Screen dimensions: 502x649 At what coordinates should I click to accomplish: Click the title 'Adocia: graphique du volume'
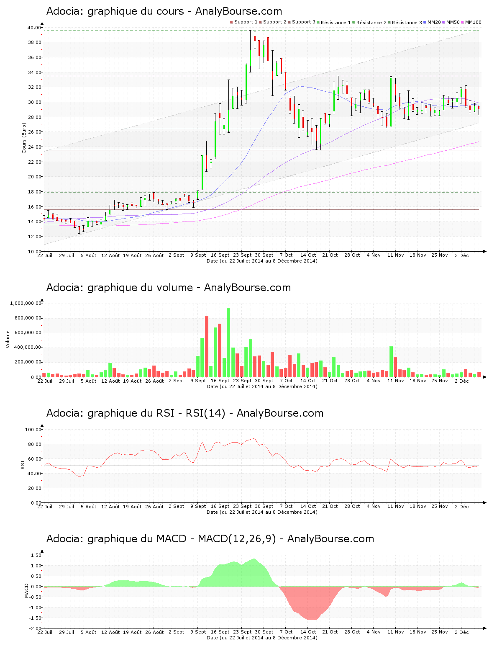pyautogui.click(x=119, y=288)
